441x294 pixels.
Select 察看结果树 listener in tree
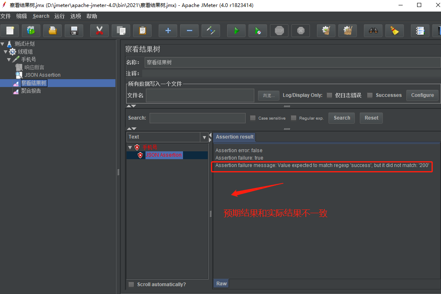coord(34,83)
